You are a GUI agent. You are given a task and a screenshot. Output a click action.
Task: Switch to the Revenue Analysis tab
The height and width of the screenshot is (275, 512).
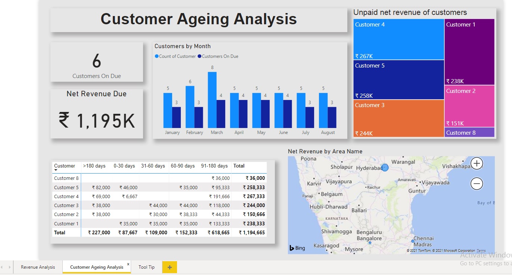(x=38, y=267)
